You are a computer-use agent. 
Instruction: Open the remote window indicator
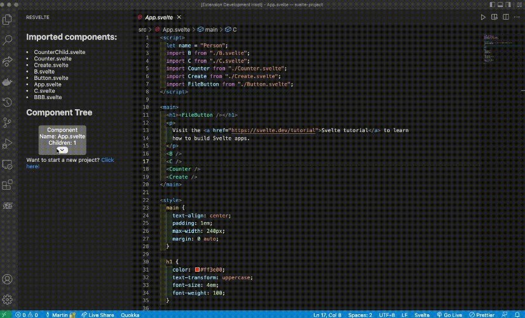(6, 315)
